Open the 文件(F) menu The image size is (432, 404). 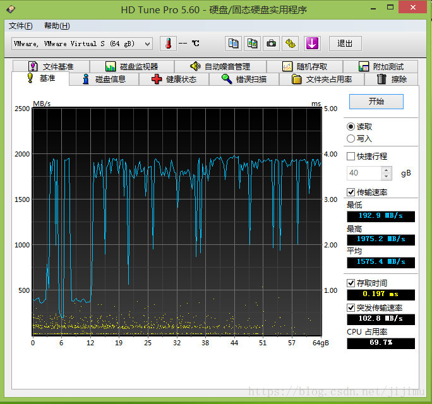click(x=21, y=26)
